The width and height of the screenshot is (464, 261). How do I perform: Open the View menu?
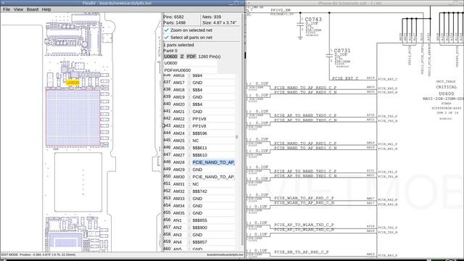[x=18, y=9]
